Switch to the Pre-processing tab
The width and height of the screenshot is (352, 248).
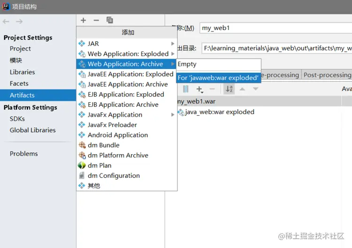click(x=280, y=75)
